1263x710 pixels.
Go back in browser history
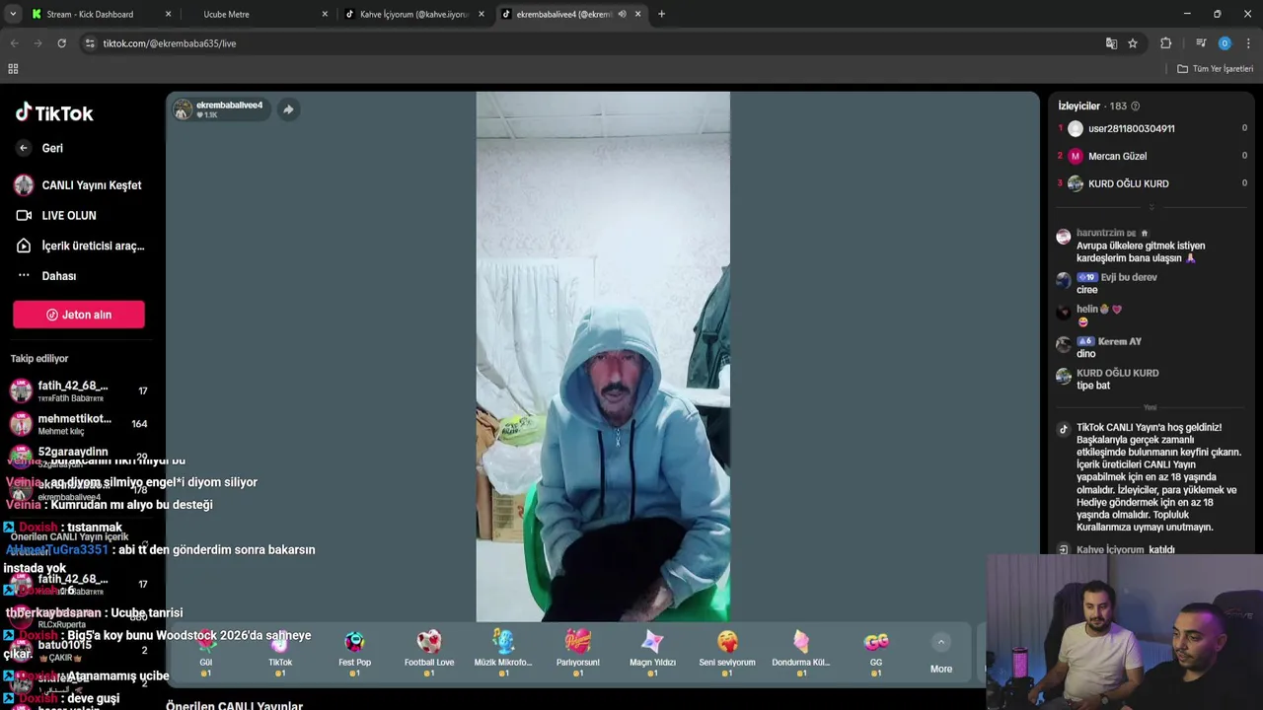tap(15, 43)
